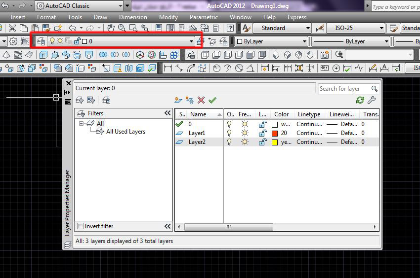Freeze layer 0 using its sun icon

click(245, 124)
